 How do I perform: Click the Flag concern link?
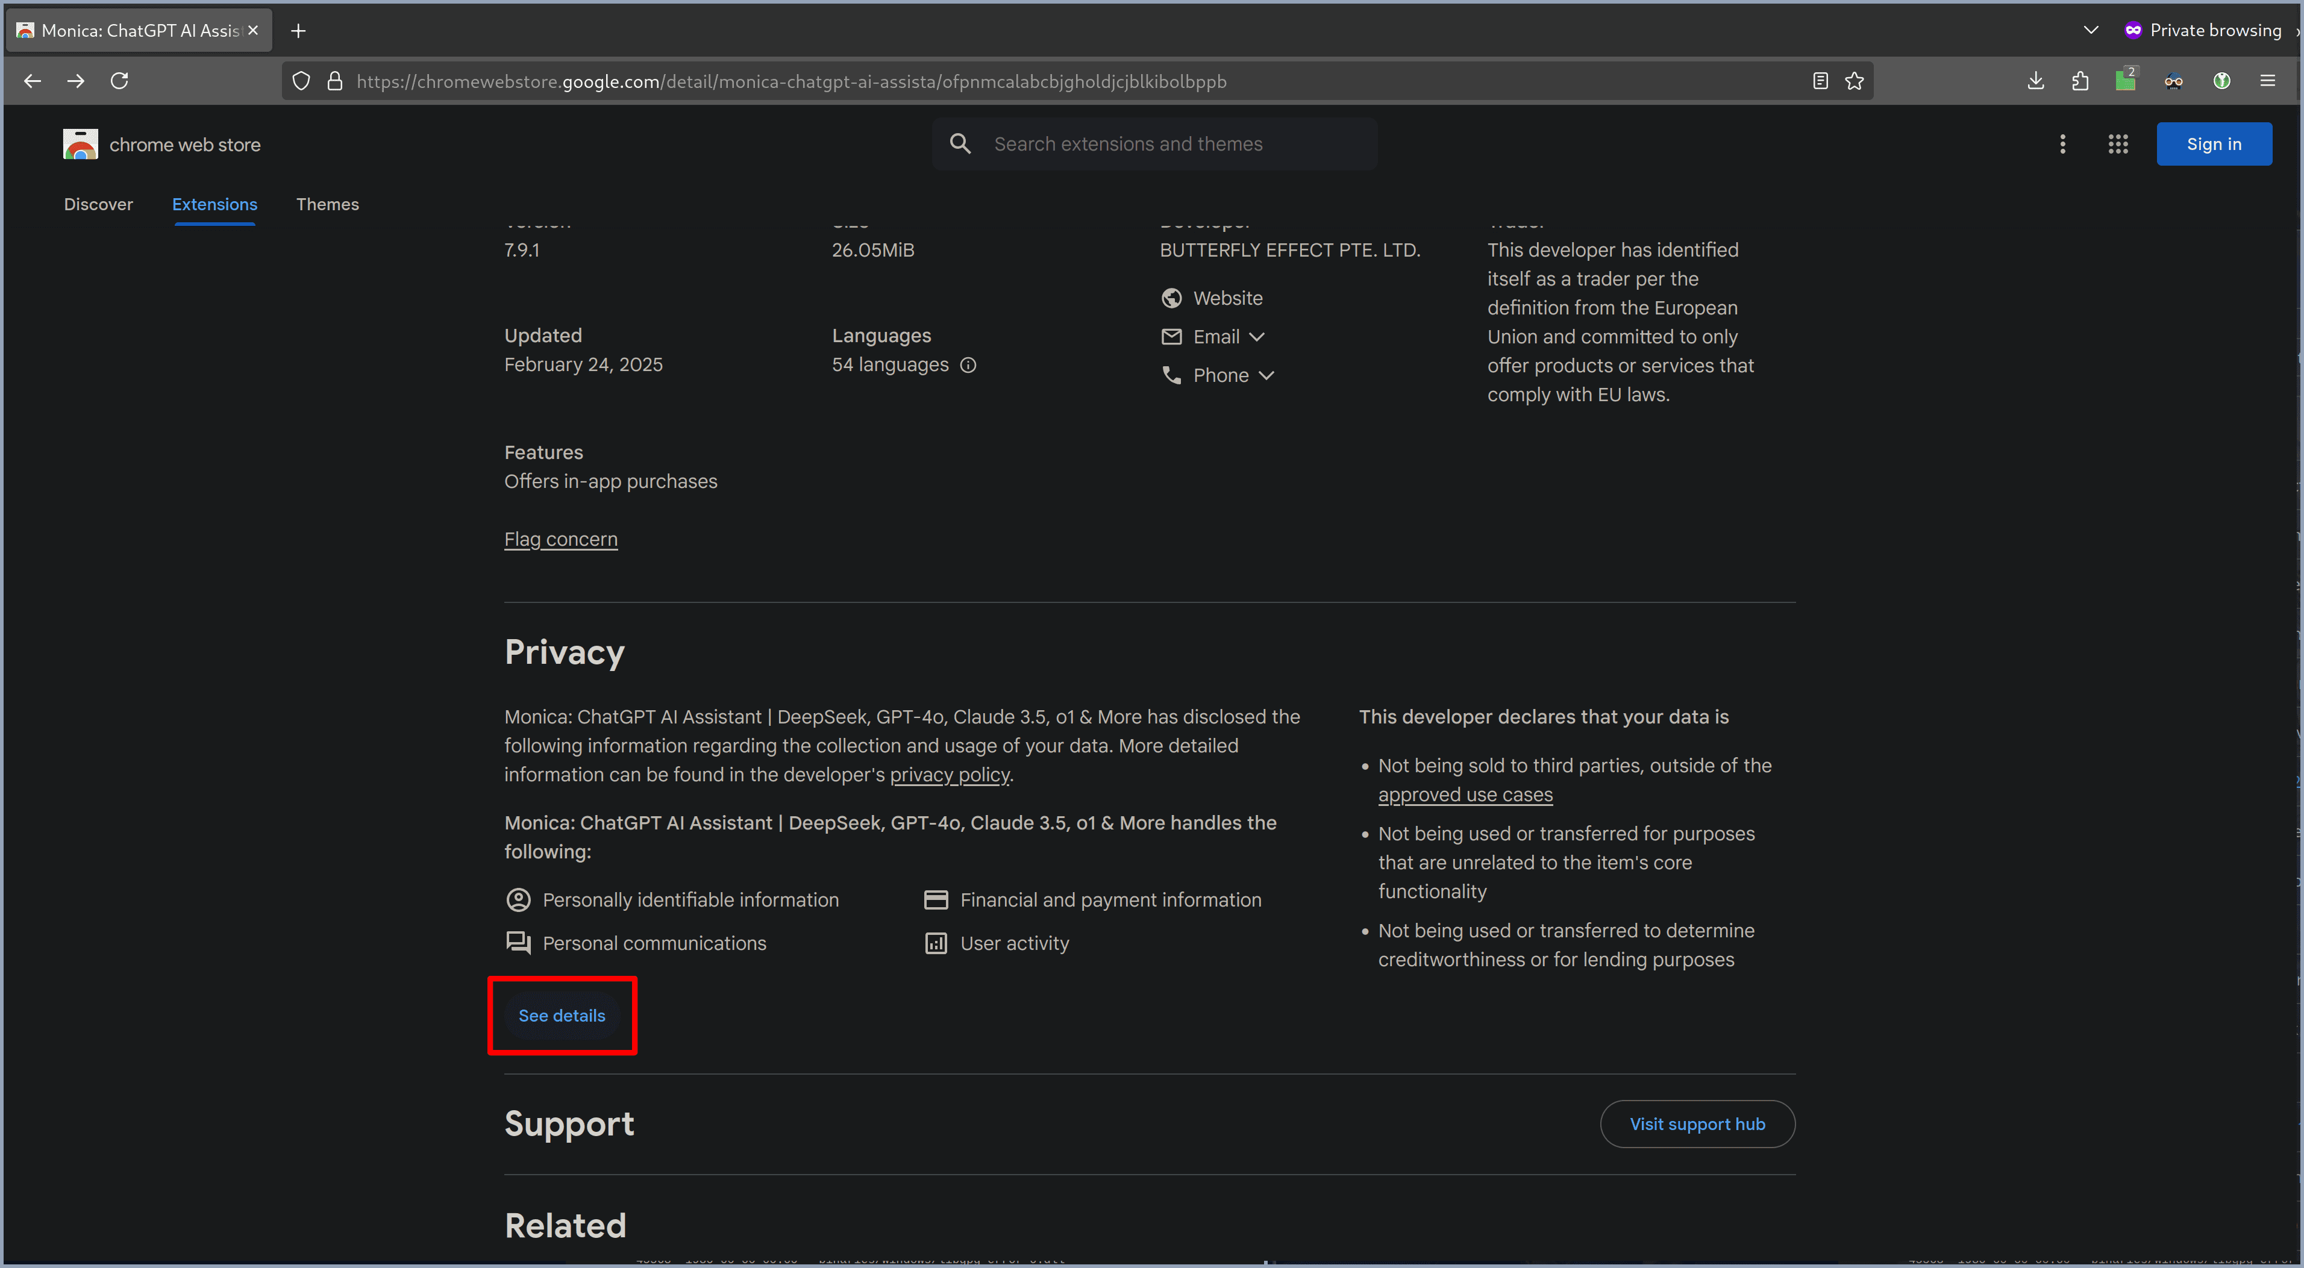(561, 539)
